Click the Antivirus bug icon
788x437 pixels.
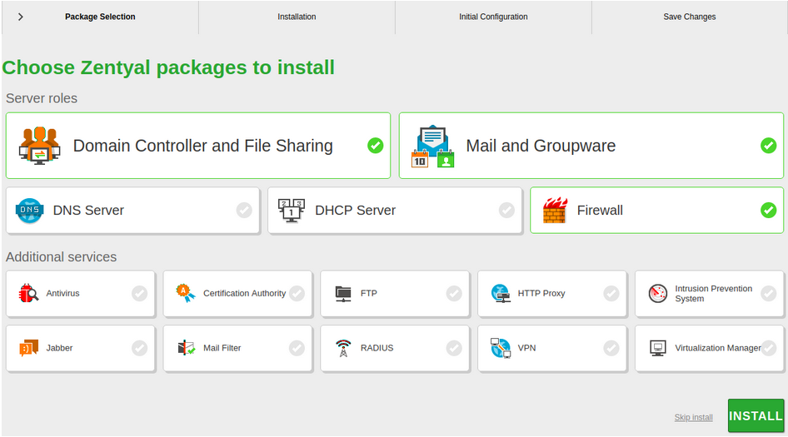pyautogui.click(x=29, y=293)
